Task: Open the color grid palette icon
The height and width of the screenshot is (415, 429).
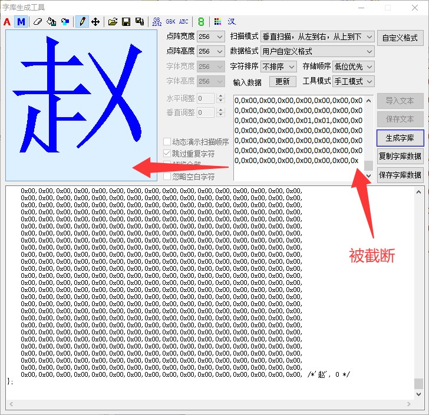Action: [x=218, y=22]
